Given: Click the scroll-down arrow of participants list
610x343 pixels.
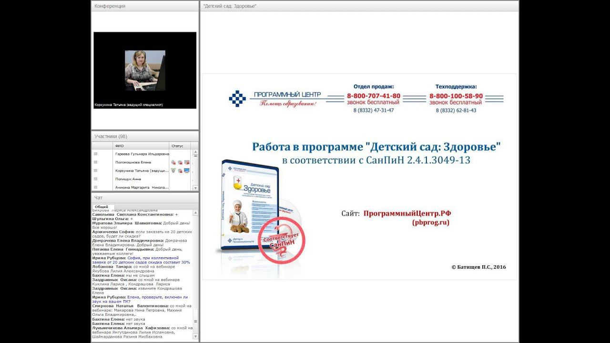Looking at the screenshot, I should tap(195, 189).
